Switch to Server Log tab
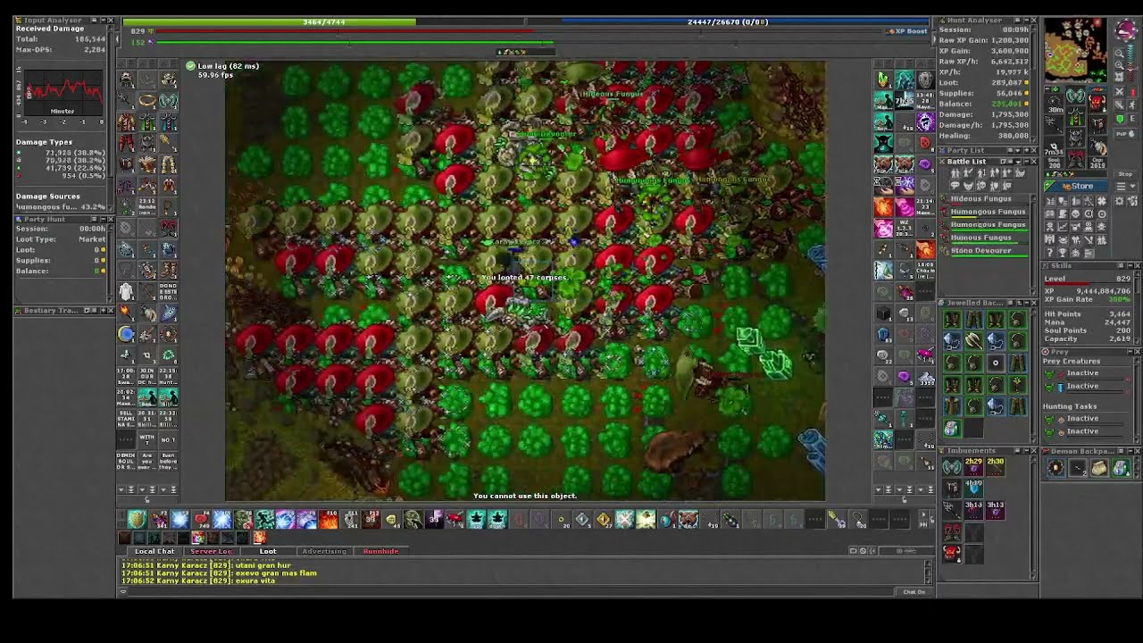 (x=211, y=551)
